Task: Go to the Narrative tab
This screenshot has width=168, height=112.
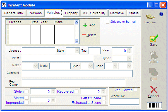Action: coord(117,13)
